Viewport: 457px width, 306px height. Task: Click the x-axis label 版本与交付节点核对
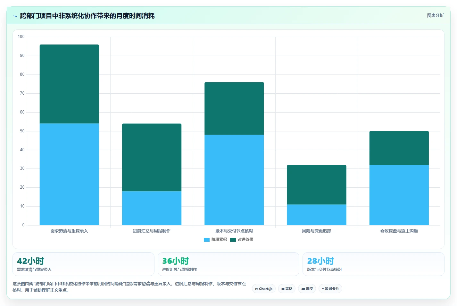tap(234, 231)
